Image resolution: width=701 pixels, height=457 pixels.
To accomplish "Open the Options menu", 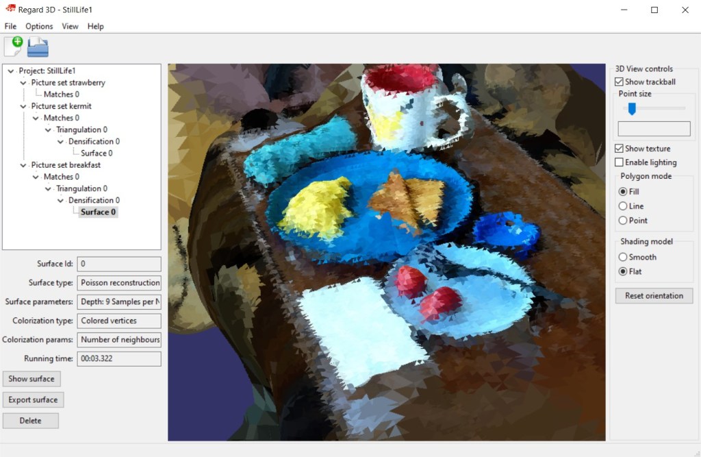I will [39, 26].
